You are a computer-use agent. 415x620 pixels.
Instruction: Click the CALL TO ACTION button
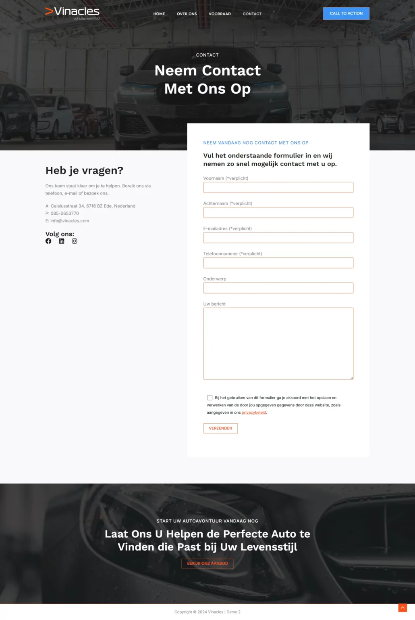tap(346, 13)
